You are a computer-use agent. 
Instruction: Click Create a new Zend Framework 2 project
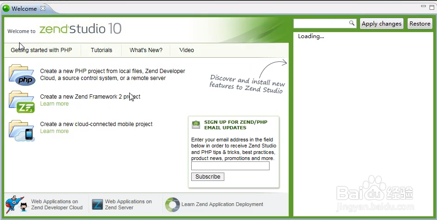coord(90,97)
